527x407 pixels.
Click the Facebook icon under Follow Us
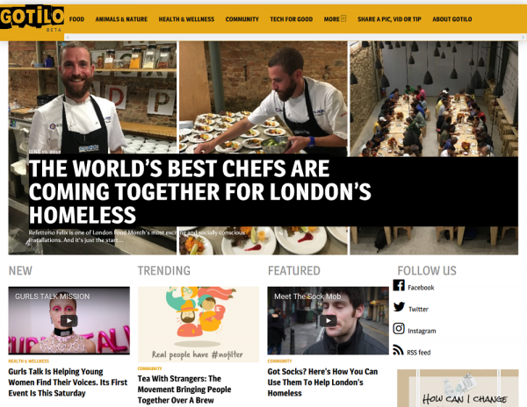[x=399, y=286]
